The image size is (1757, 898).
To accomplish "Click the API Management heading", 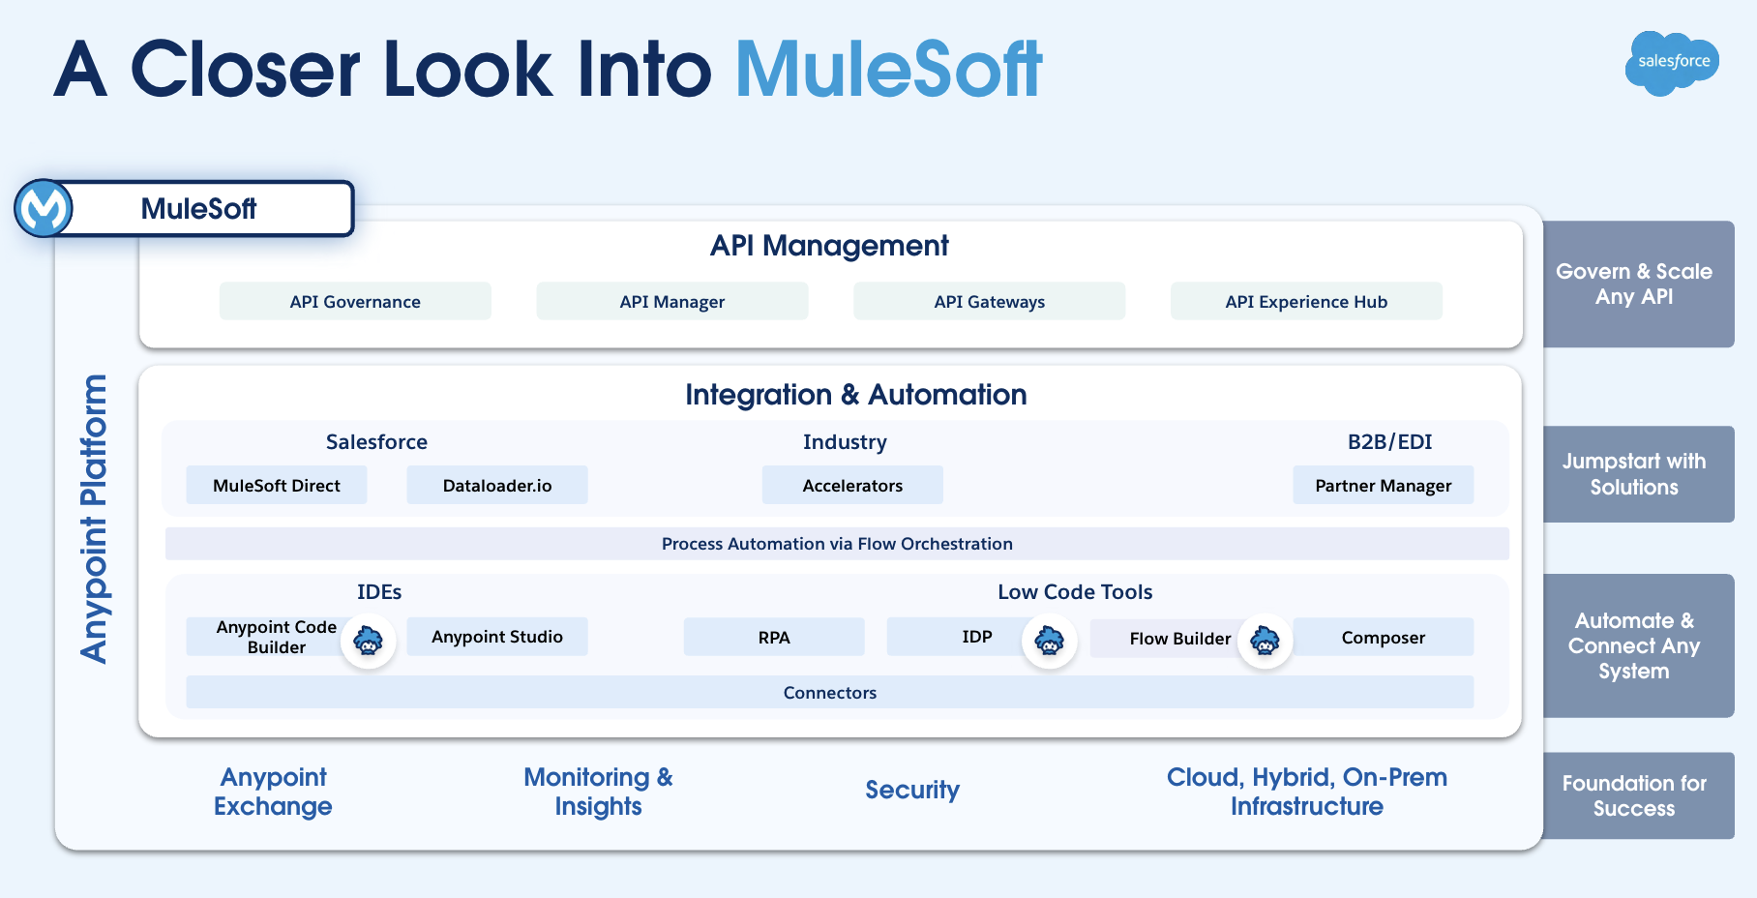I will (x=829, y=246).
